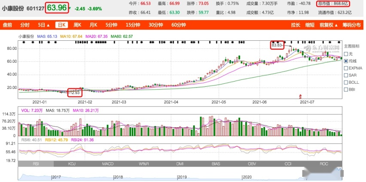
Task: Switch to the DMI indicator tab
Action: coord(180,164)
